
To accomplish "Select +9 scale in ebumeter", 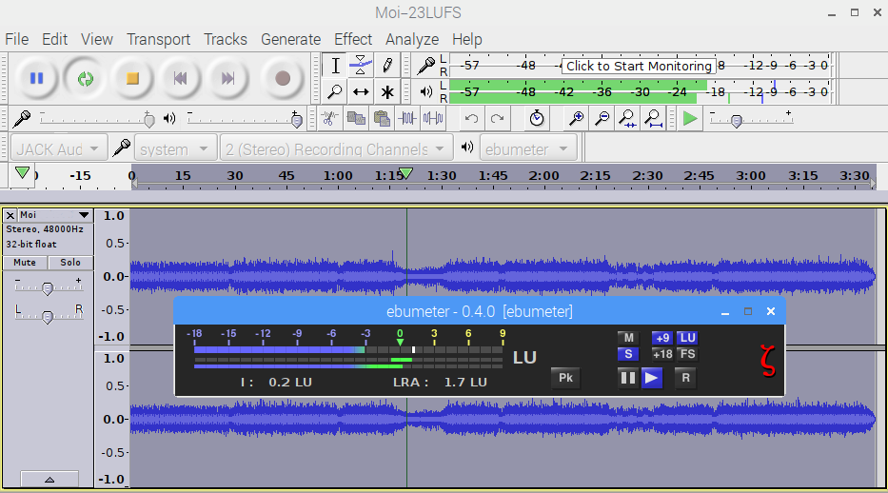I will 662,338.
